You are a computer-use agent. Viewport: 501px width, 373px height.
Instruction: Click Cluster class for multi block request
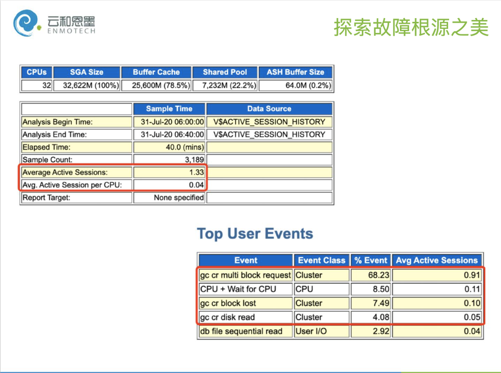[x=321, y=275]
